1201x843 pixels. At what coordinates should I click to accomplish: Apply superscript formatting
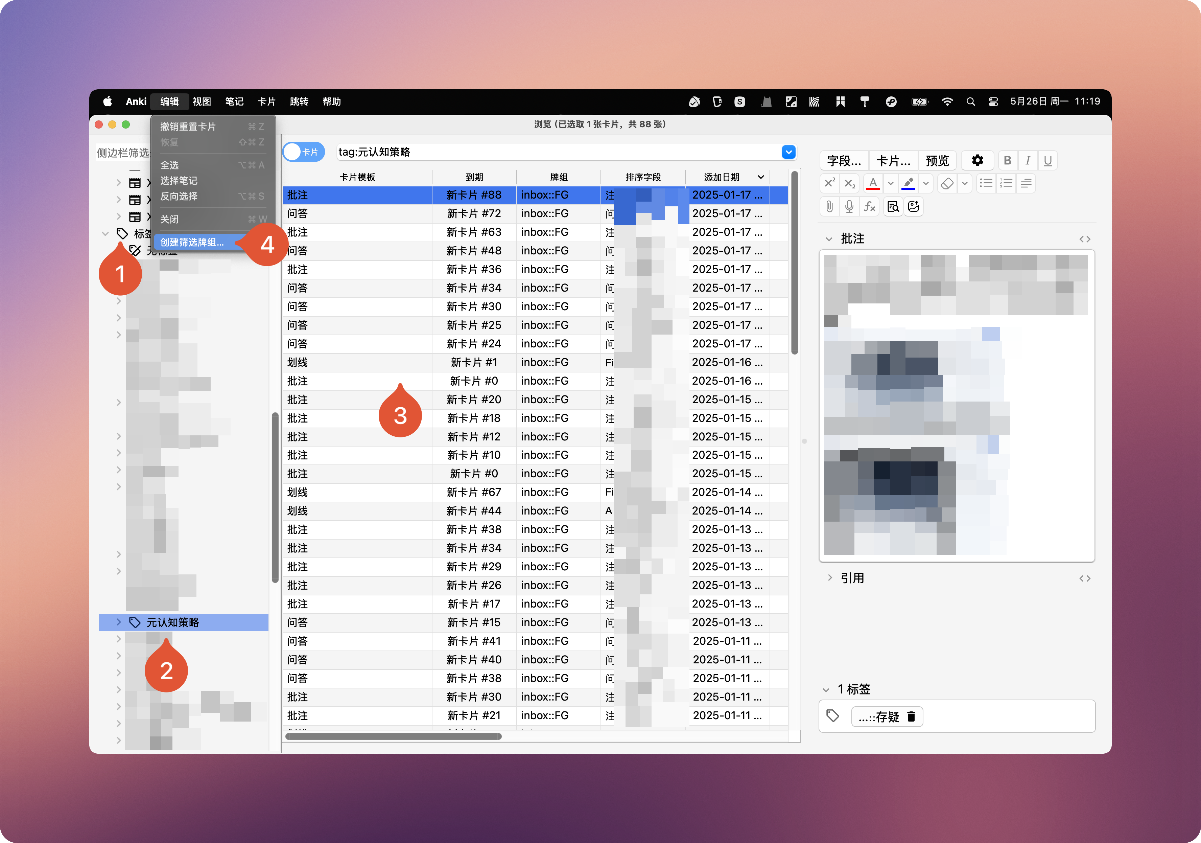830,184
